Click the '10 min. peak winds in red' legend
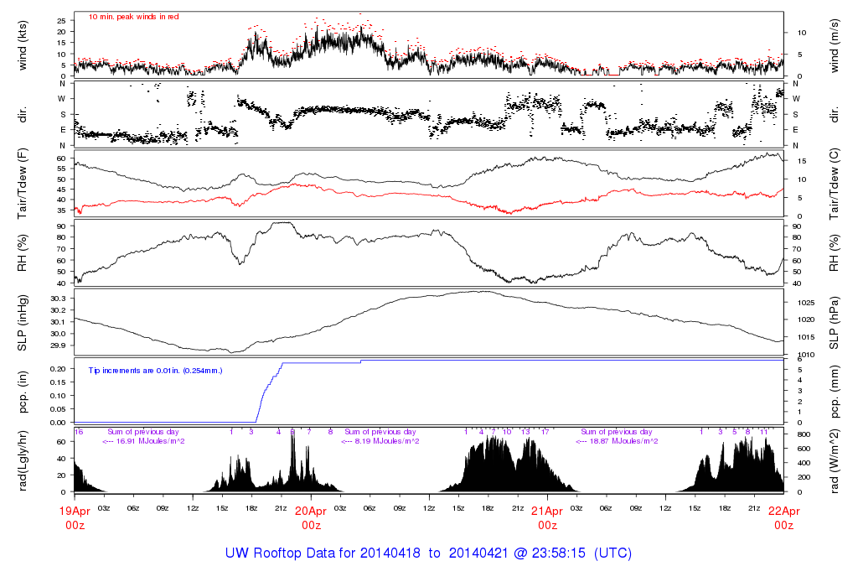This screenshot has height=587, width=858. [x=133, y=17]
